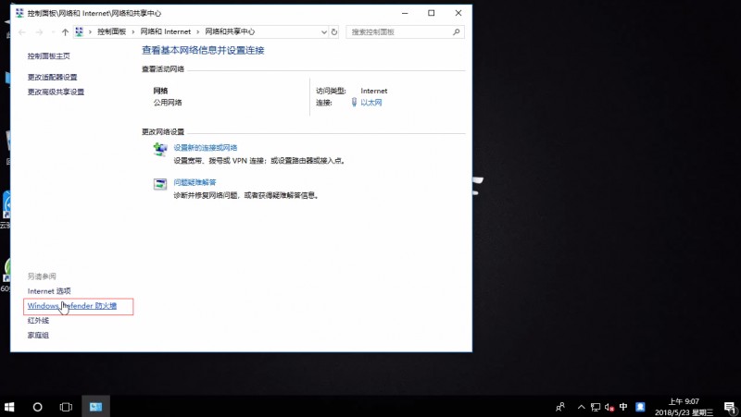Select 网络和共享中心 breadcrumb segment

click(x=230, y=31)
